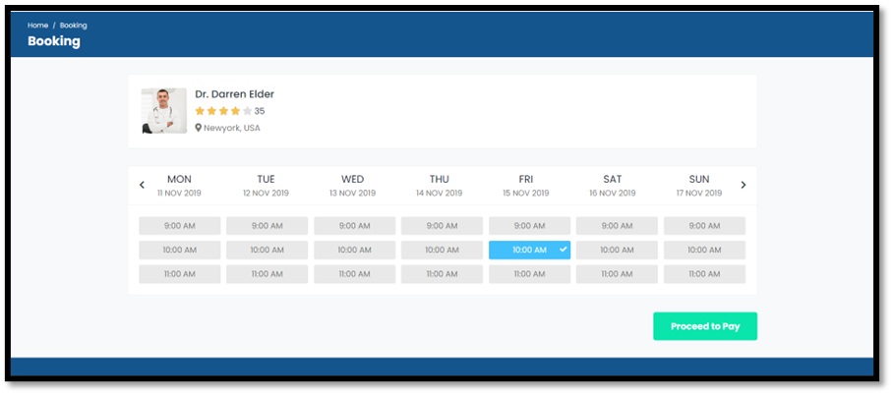
Task: Deselect the Friday 10:00 AM slot
Action: (528, 250)
